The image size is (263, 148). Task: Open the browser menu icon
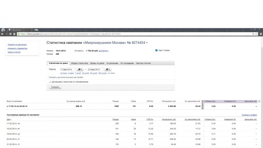coord(261,34)
